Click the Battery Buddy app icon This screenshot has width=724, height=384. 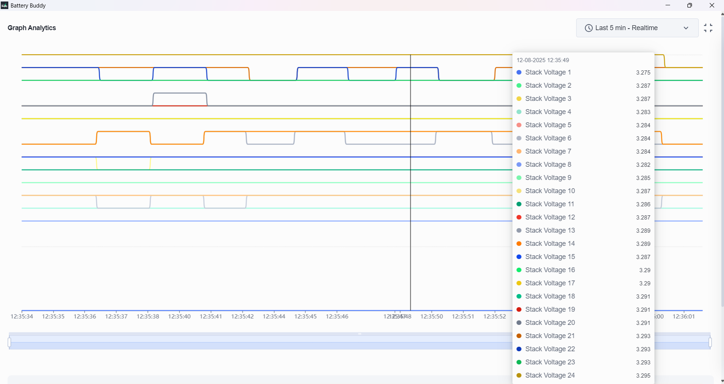coord(5,5)
